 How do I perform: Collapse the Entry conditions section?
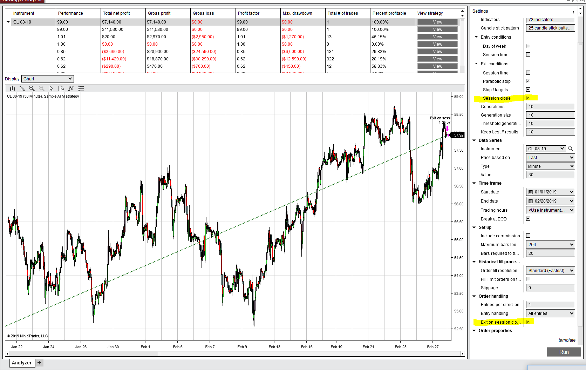[x=476, y=37]
